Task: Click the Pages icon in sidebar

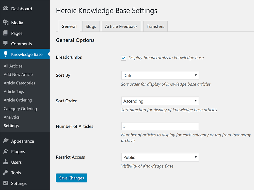Action: (6, 33)
